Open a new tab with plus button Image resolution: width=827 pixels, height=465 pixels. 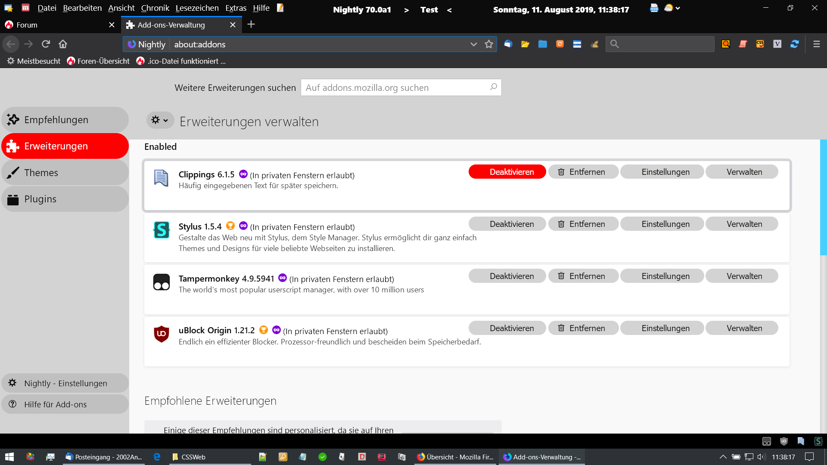tap(251, 25)
